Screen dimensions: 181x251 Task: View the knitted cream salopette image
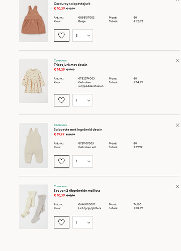click(33, 145)
